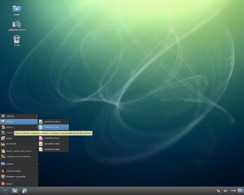244x195 pixels.
Task: Launch LibreOffice Math from the Oficina submenu
Action: [54, 149]
